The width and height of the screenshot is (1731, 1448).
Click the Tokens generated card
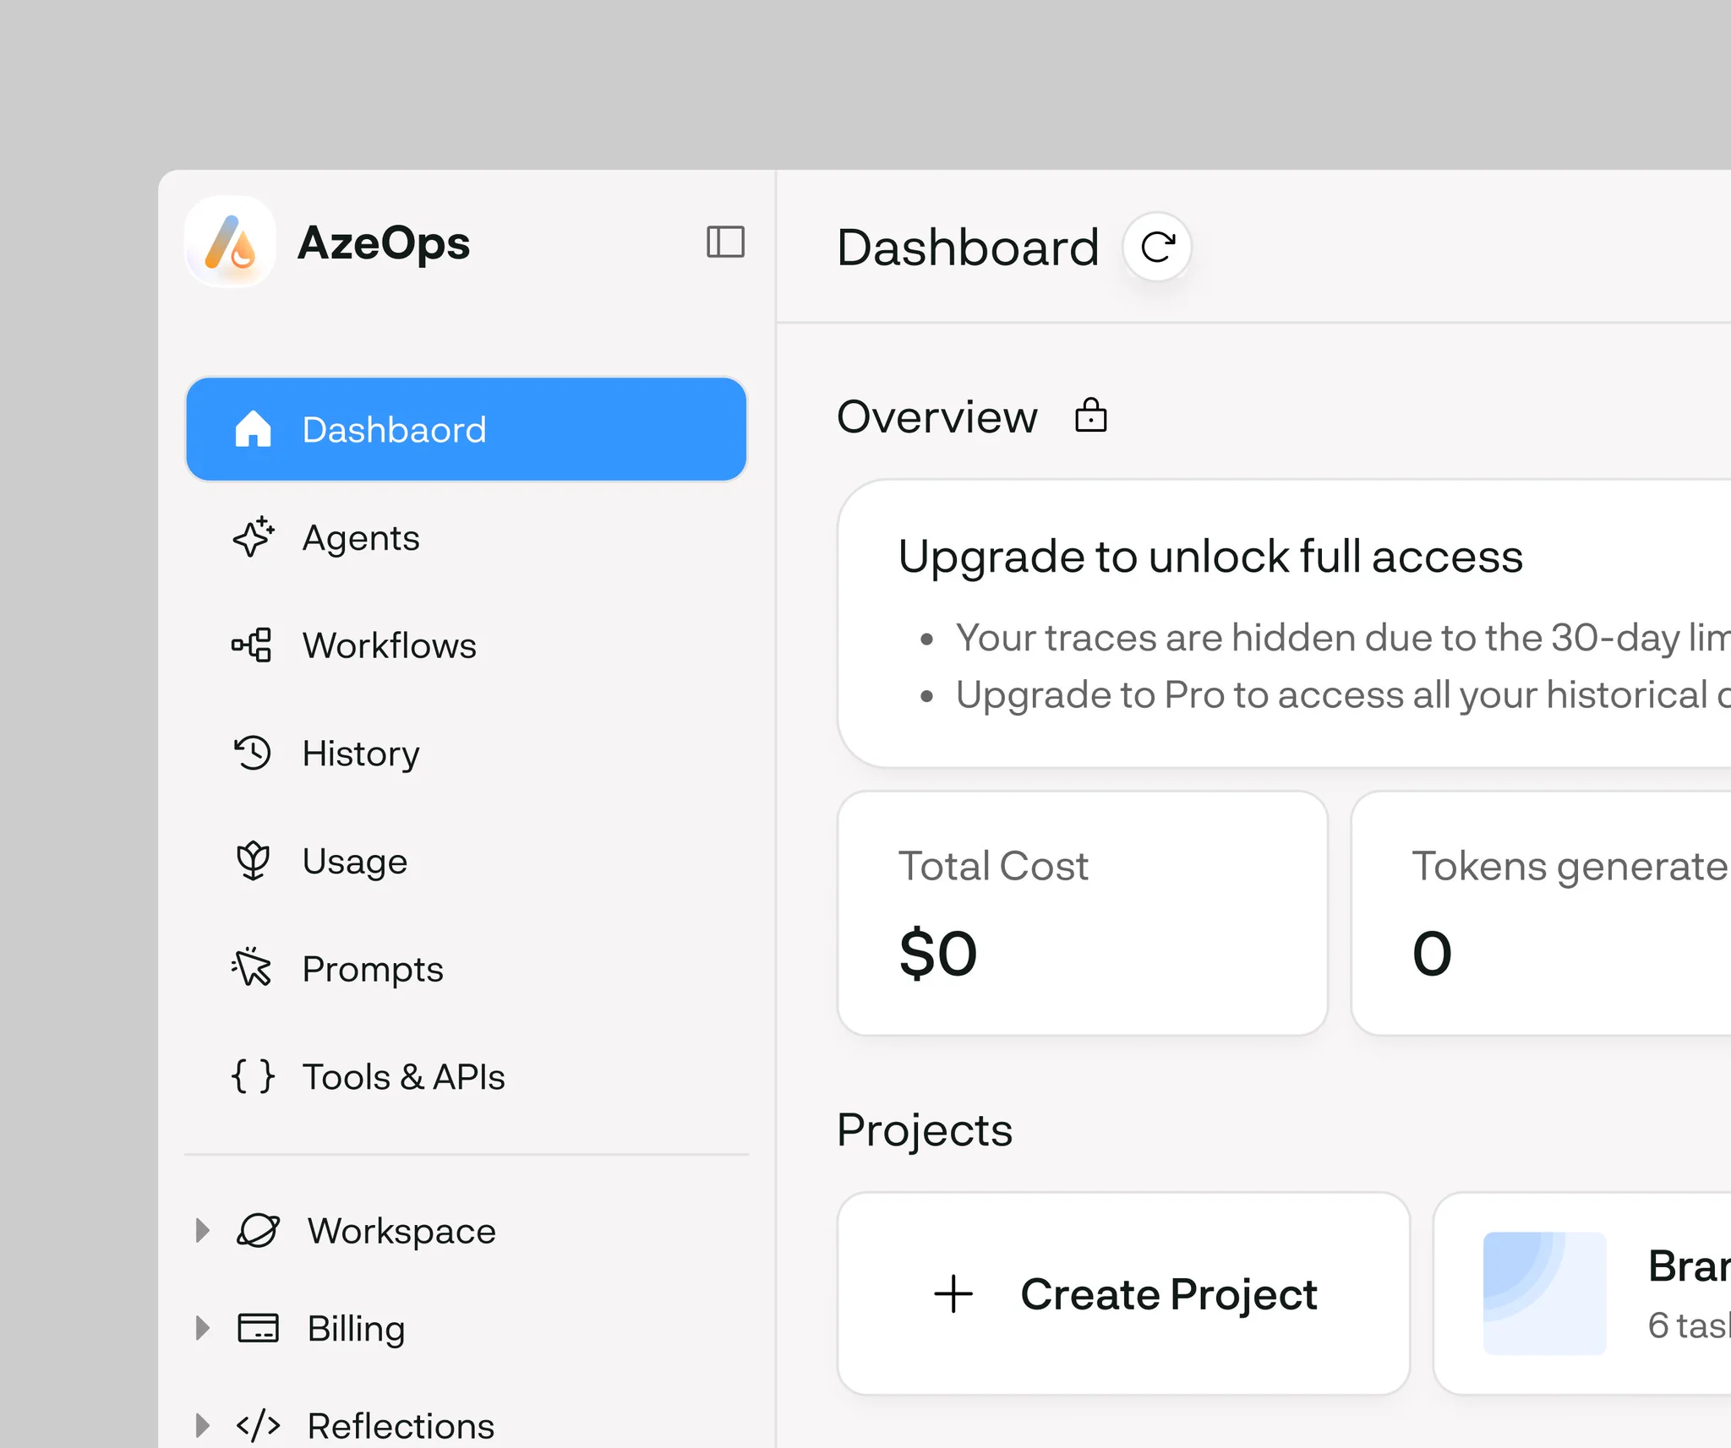point(1541,913)
